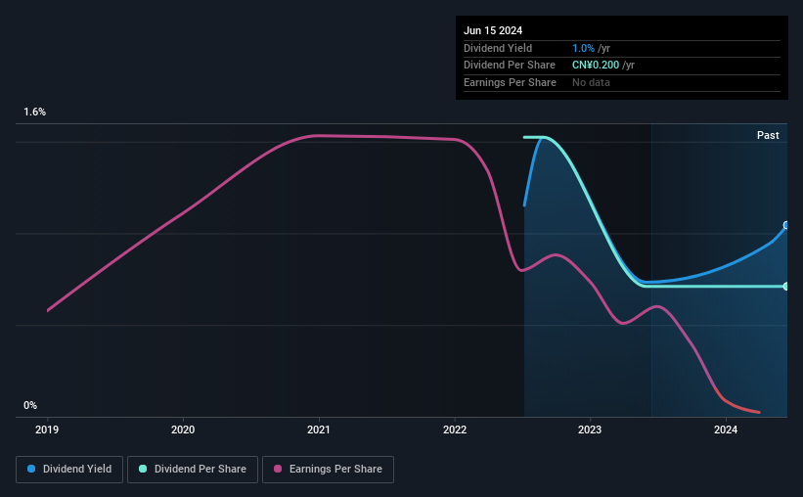The height and width of the screenshot is (497, 803).
Task: Click the 2019 x-axis label
Action: coord(47,429)
